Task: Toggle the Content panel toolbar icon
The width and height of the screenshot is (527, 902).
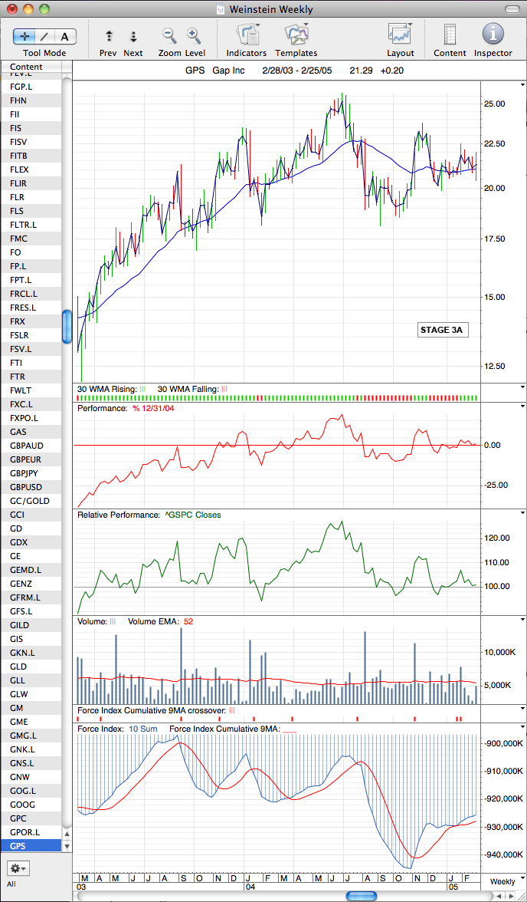Action: [450, 35]
